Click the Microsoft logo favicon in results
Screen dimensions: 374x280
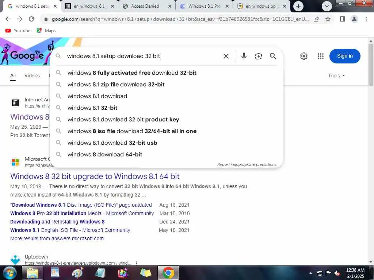tap(15, 162)
